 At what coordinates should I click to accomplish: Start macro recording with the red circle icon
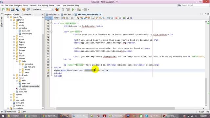click(116, 18)
